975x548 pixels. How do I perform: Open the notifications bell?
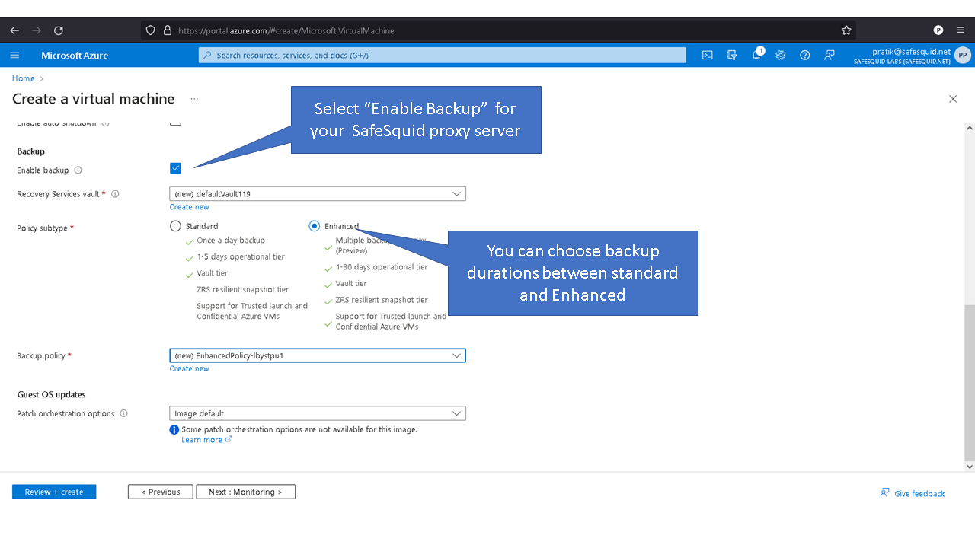tap(756, 55)
